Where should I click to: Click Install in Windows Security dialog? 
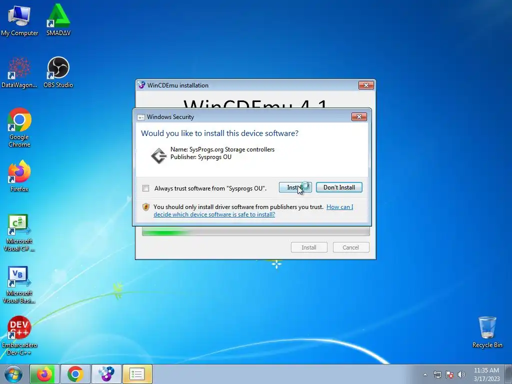click(x=295, y=187)
